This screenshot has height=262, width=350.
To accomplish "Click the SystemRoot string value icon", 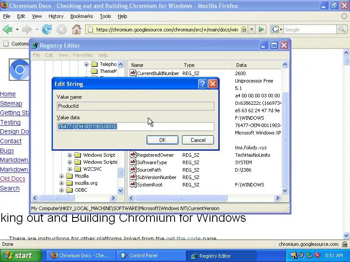I will (x=133, y=184).
